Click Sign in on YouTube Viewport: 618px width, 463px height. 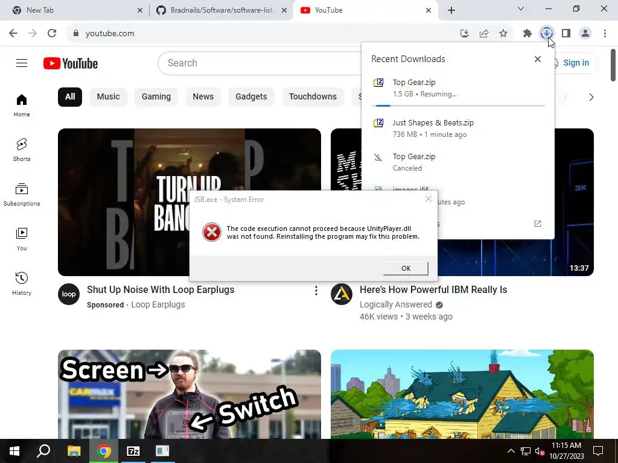pos(575,63)
